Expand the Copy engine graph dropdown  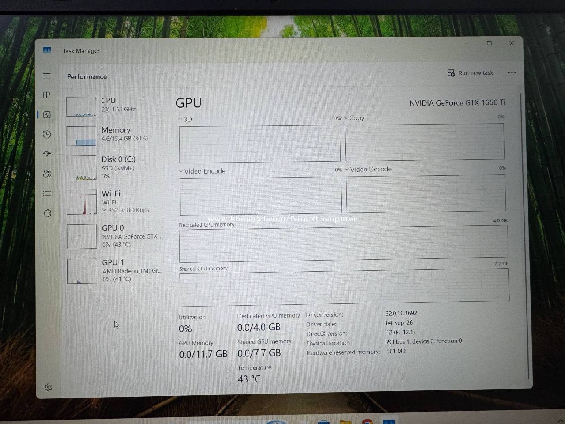coord(354,118)
